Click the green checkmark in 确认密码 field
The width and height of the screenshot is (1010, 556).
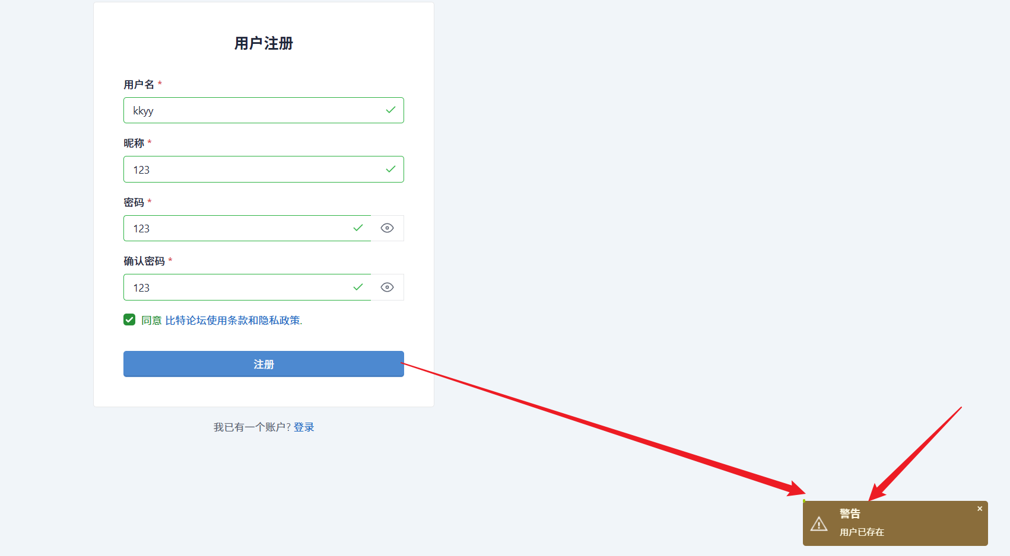(x=358, y=287)
